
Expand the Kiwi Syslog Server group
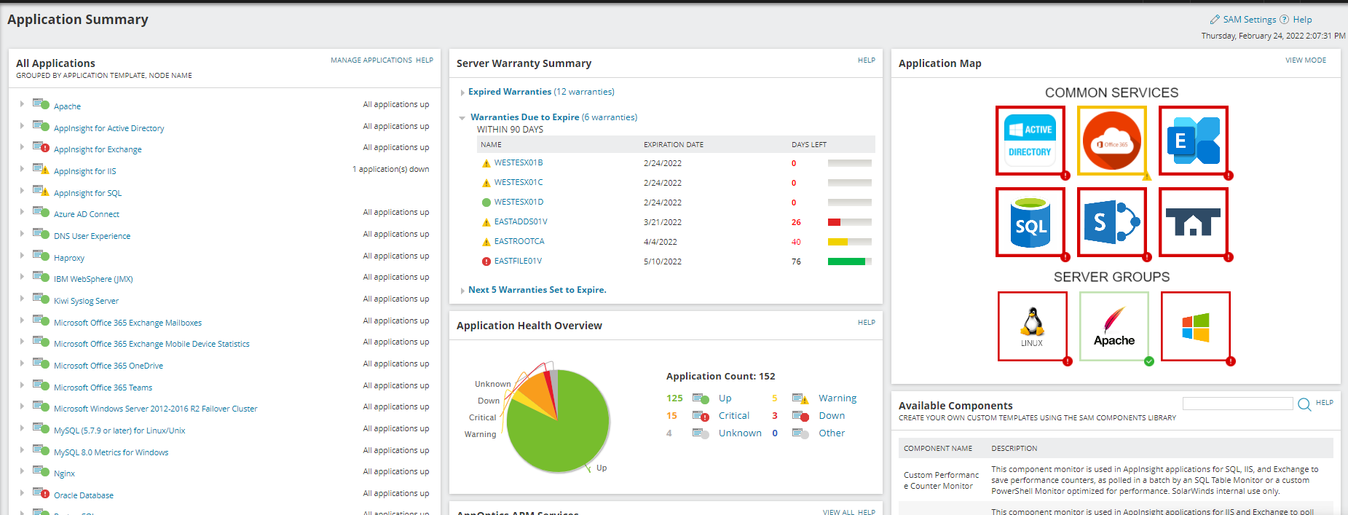[x=22, y=299]
